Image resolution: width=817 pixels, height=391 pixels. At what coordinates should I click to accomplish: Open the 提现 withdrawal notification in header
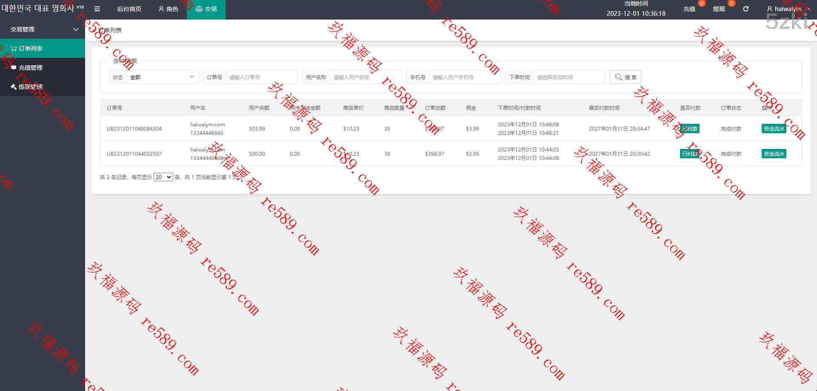pos(719,9)
